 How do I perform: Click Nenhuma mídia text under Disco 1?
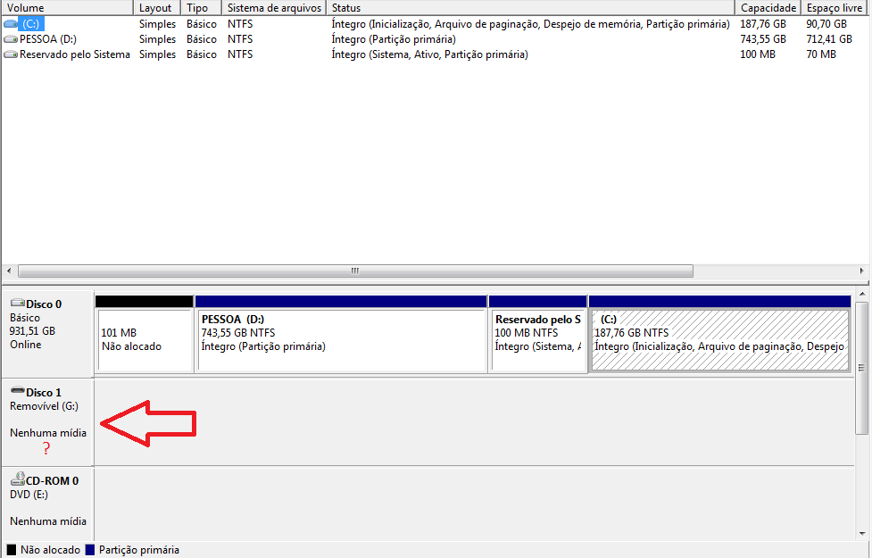click(x=48, y=433)
